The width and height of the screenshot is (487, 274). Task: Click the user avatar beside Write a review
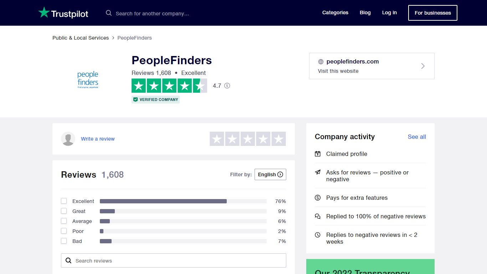[x=68, y=139]
